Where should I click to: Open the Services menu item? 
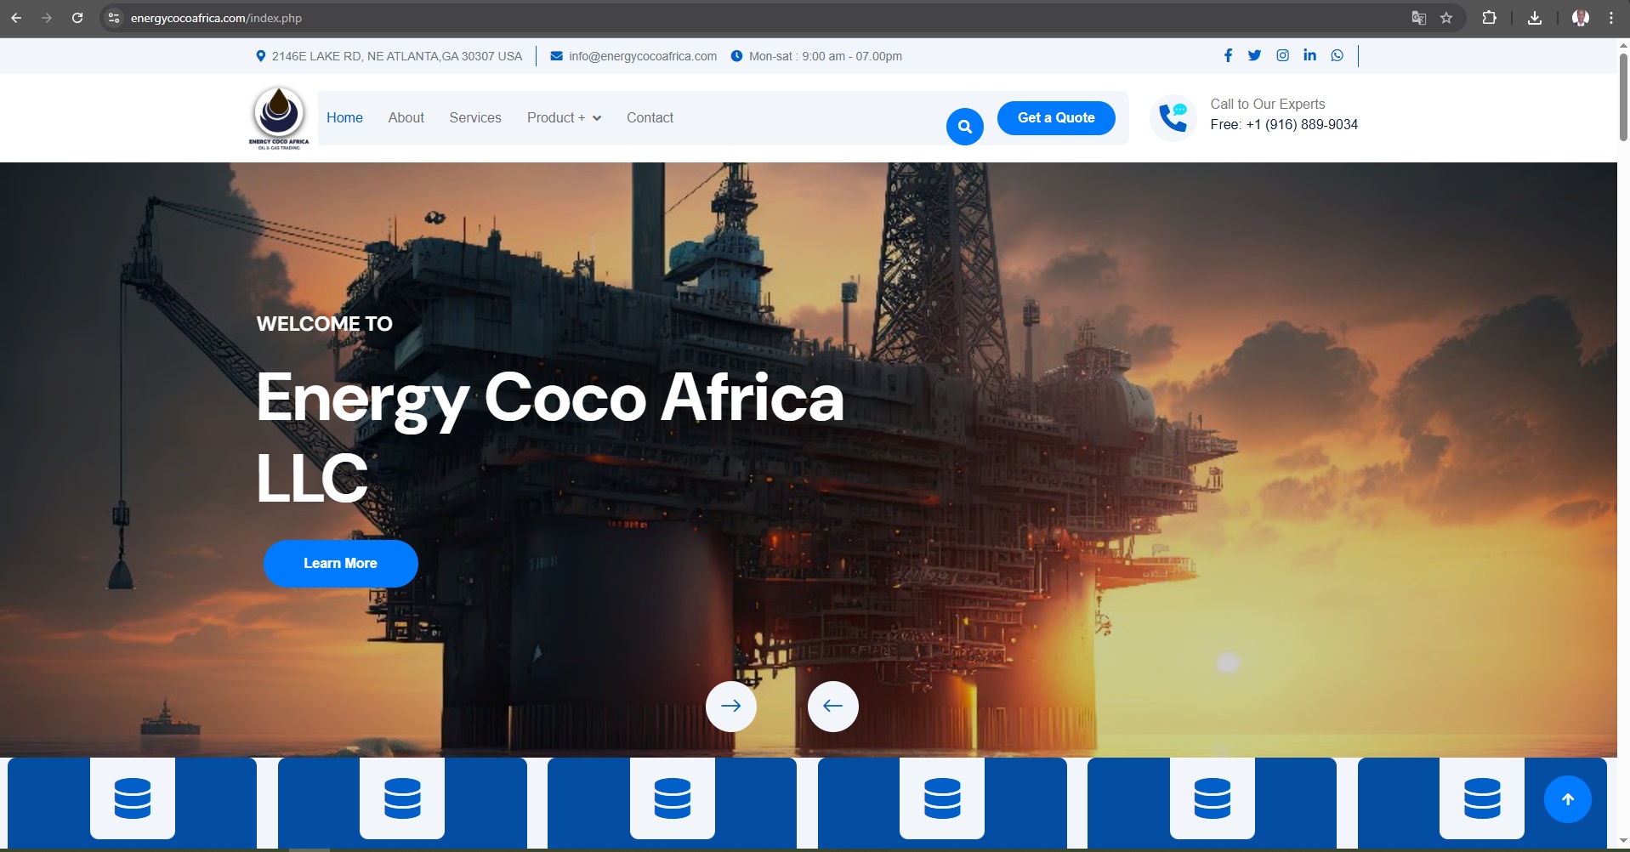(x=475, y=118)
